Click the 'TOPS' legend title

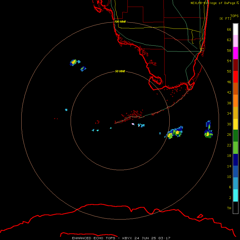click(234, 16)
